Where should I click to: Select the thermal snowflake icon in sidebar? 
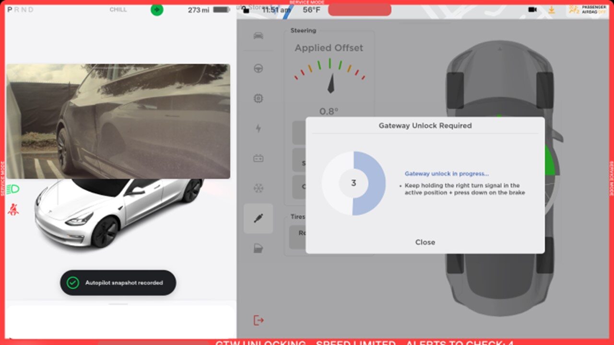[258, 188]
